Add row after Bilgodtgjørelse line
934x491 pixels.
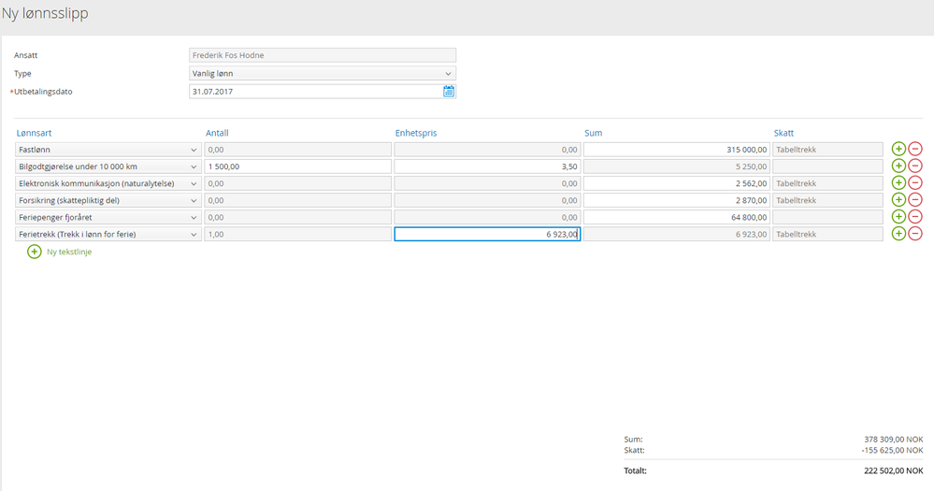[x=898, y=166]
